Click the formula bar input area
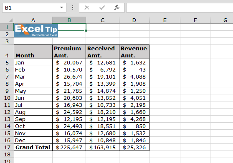The width and height of the screenshot is (233, 163). tap(180, 7)
